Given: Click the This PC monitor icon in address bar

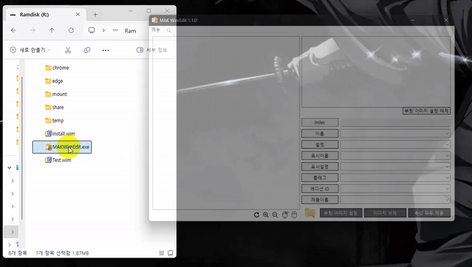Looking at the screenshot, I should [91, 31].
